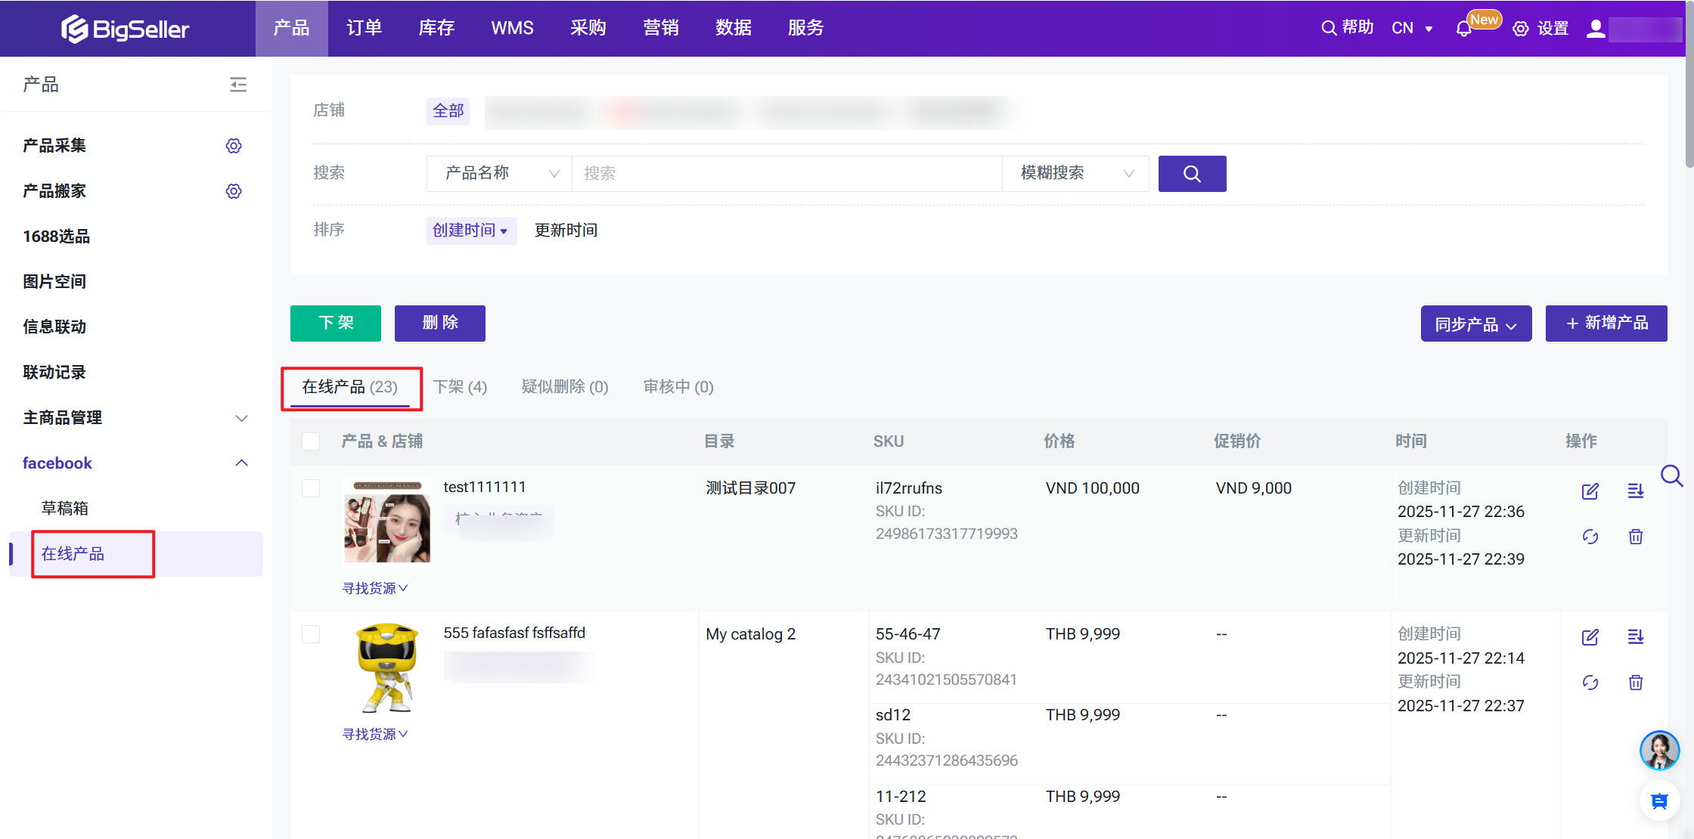Click the sync icon for test1111111 row
Image resolution: width=1694 pixels, height=839 pixels.
pyautogui.click(x=1590, y=537)
